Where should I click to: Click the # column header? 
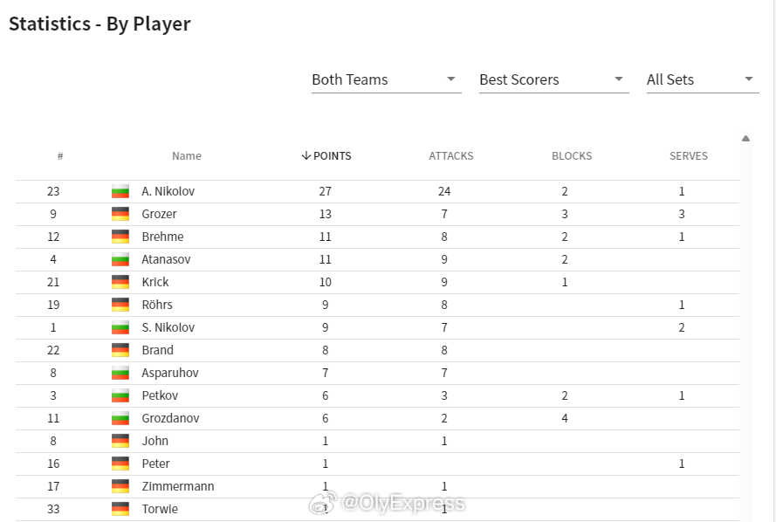pos(60,156)
